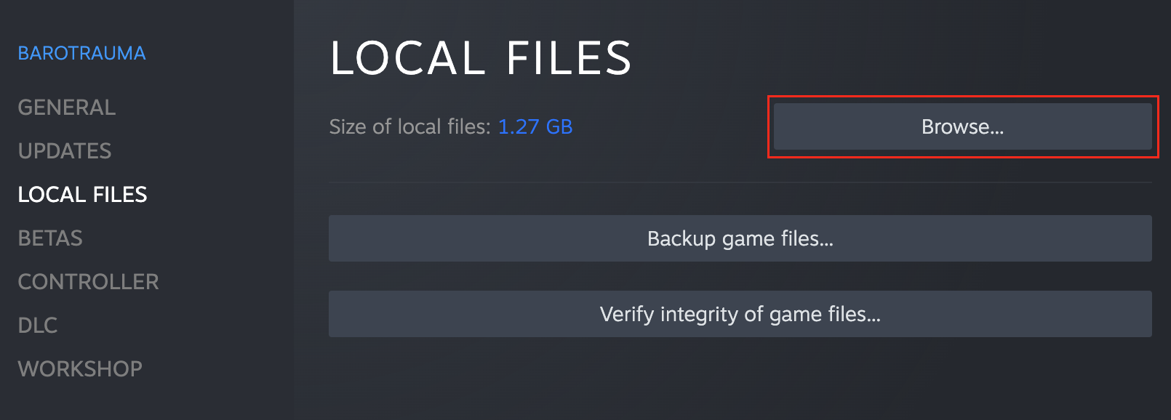The width and height of the screenshot is (1171, 420).
Task: Select the Local Files sidebar tab
Action: pyautogui.click(x=82, y=195)
